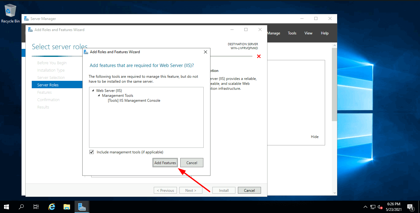
Task: Click the DESTINATION SERVER label
Action: click(243, 44)
